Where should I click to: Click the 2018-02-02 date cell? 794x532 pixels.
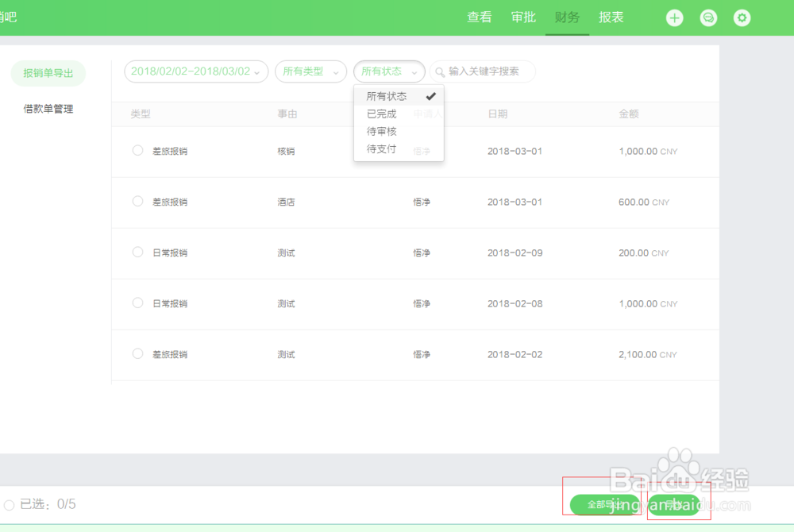coord(515,354)
